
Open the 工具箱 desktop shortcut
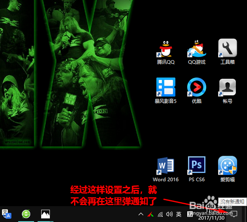click(x=227, y=51)
